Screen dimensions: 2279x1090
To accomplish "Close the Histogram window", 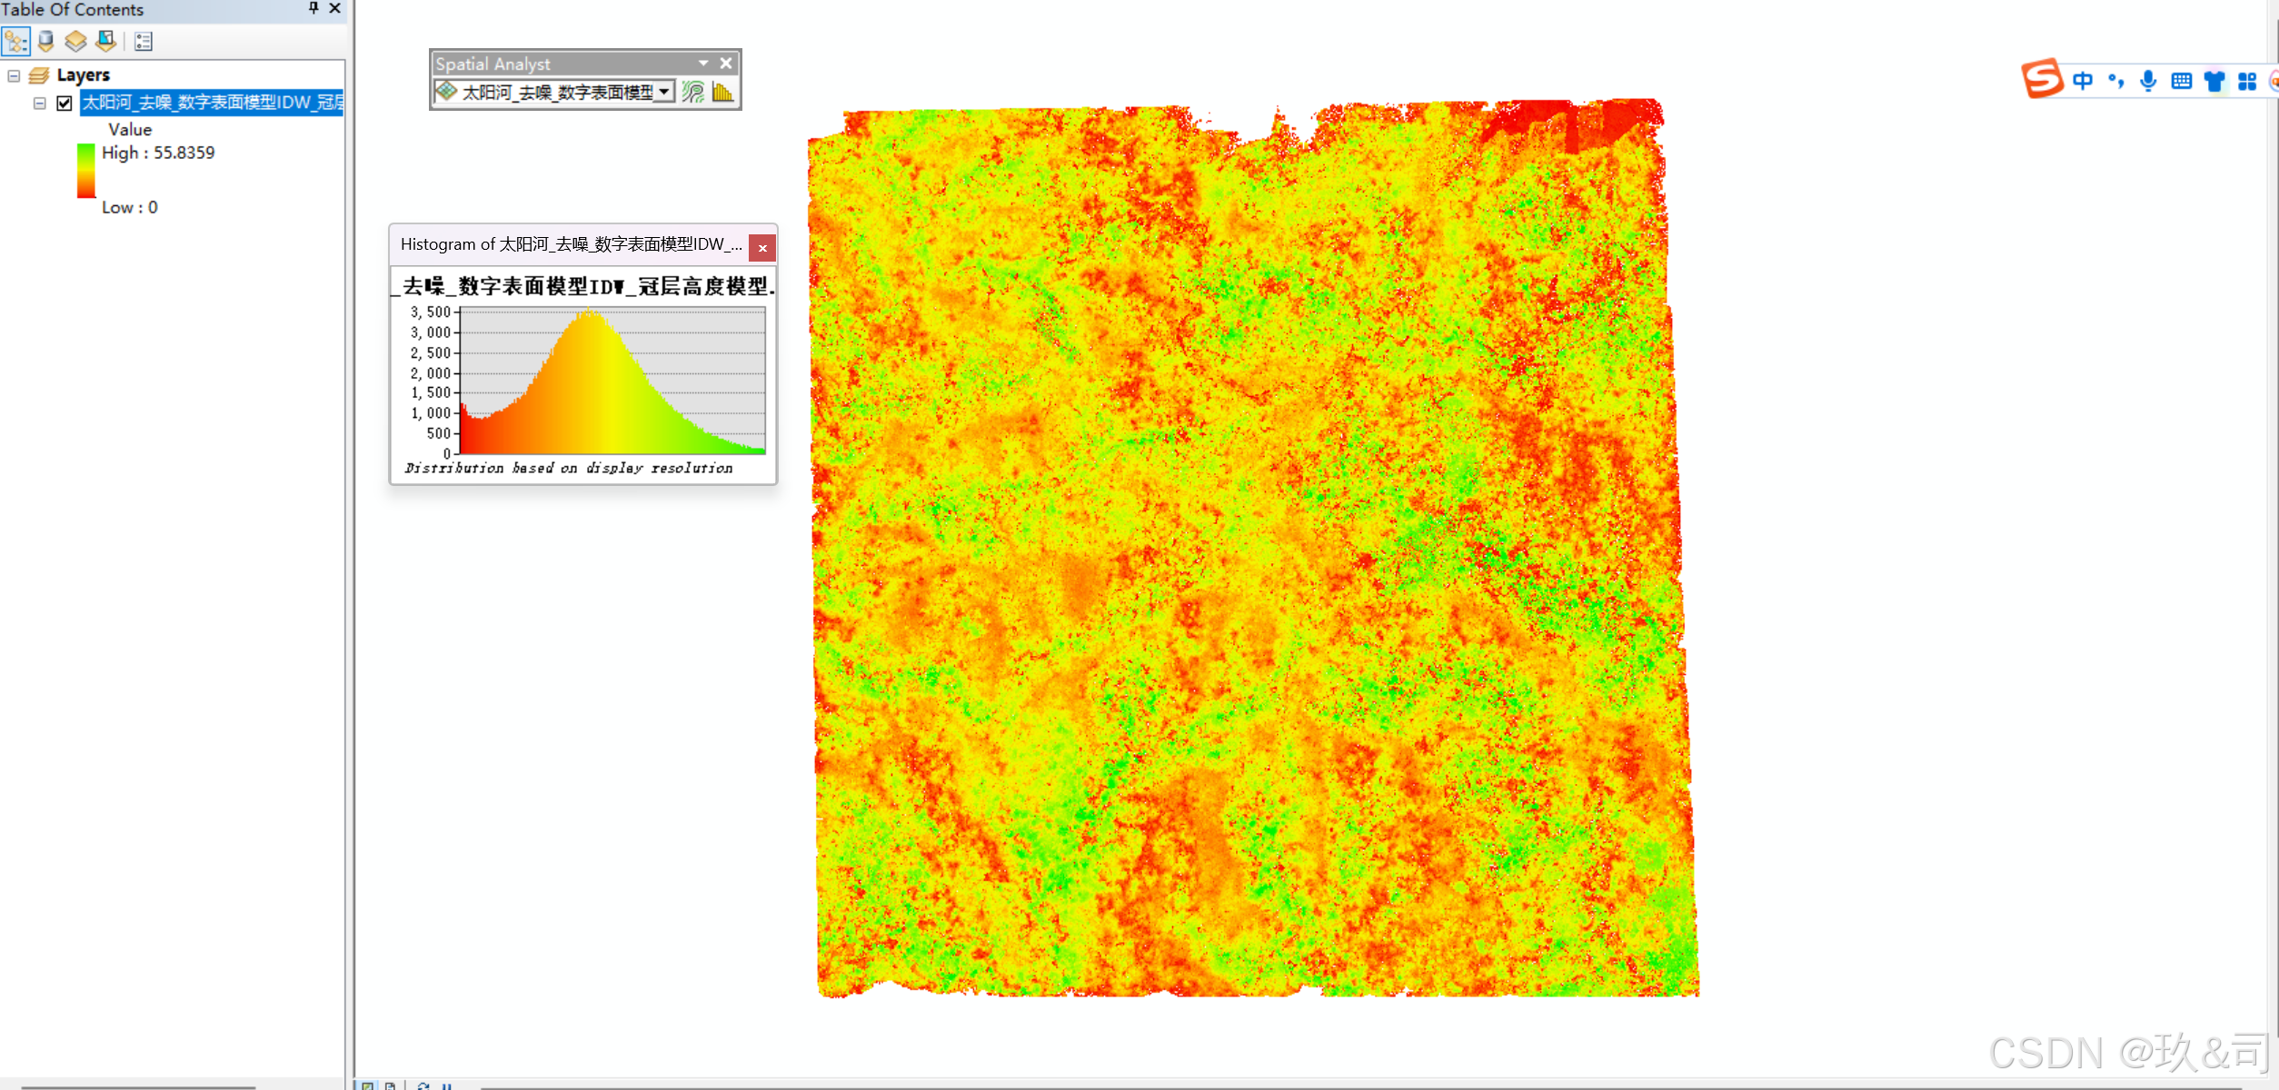I will (x=762, y=247).
